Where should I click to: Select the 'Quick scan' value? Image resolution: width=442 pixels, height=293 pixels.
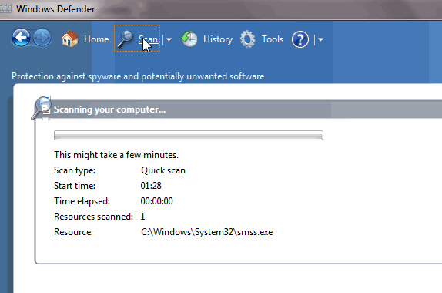click(163, 170)
